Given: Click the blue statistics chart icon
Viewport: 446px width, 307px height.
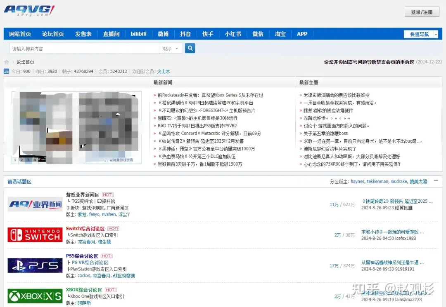Looking at the screenshot, I should [6, 72].
